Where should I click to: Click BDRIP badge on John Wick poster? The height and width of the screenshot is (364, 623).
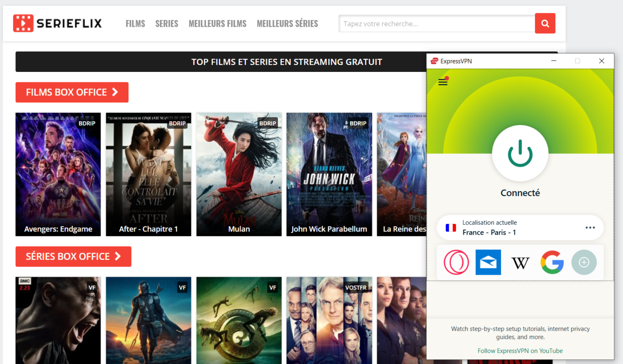tap(358, 123)
